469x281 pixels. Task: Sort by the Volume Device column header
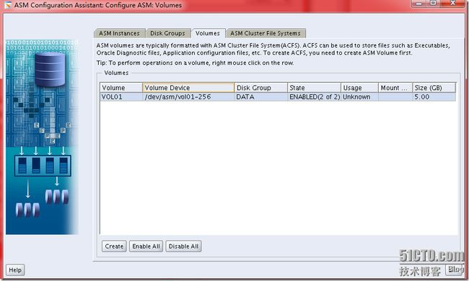point(188,88)
